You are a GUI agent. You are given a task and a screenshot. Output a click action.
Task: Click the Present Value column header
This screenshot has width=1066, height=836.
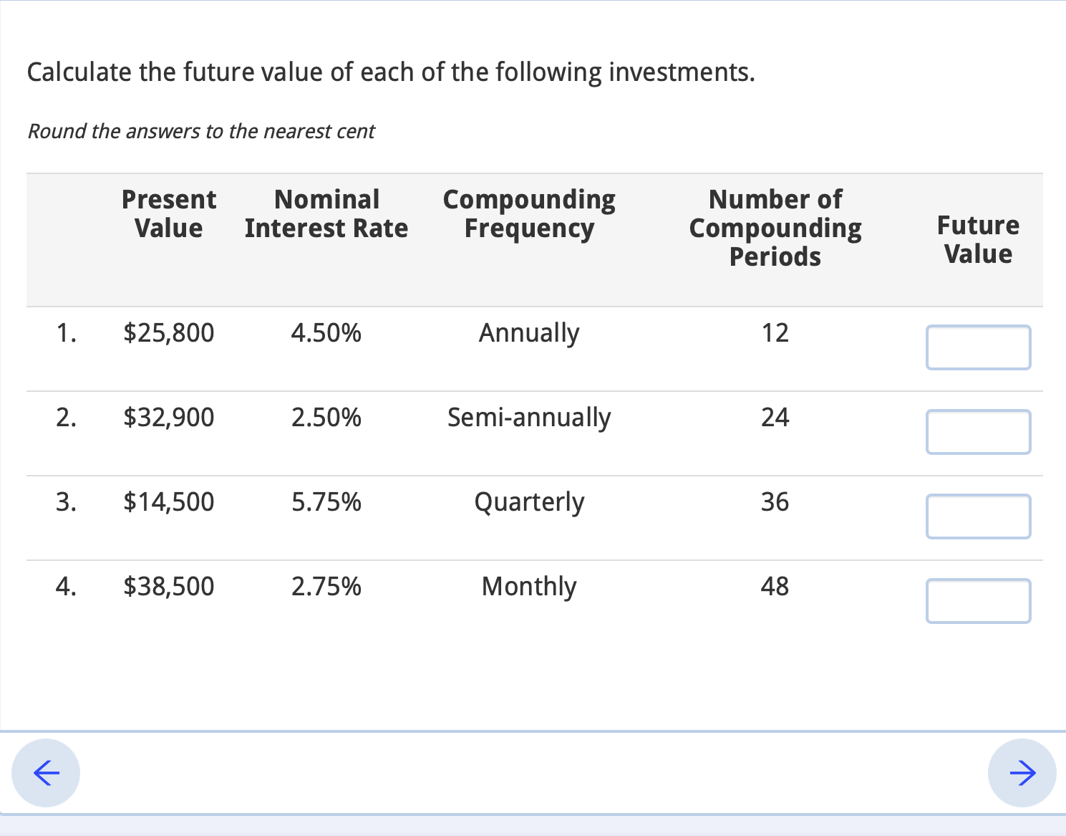point(168,213)
